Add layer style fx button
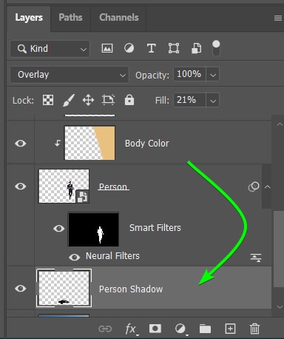284x339 pixels. click(131, 329)
